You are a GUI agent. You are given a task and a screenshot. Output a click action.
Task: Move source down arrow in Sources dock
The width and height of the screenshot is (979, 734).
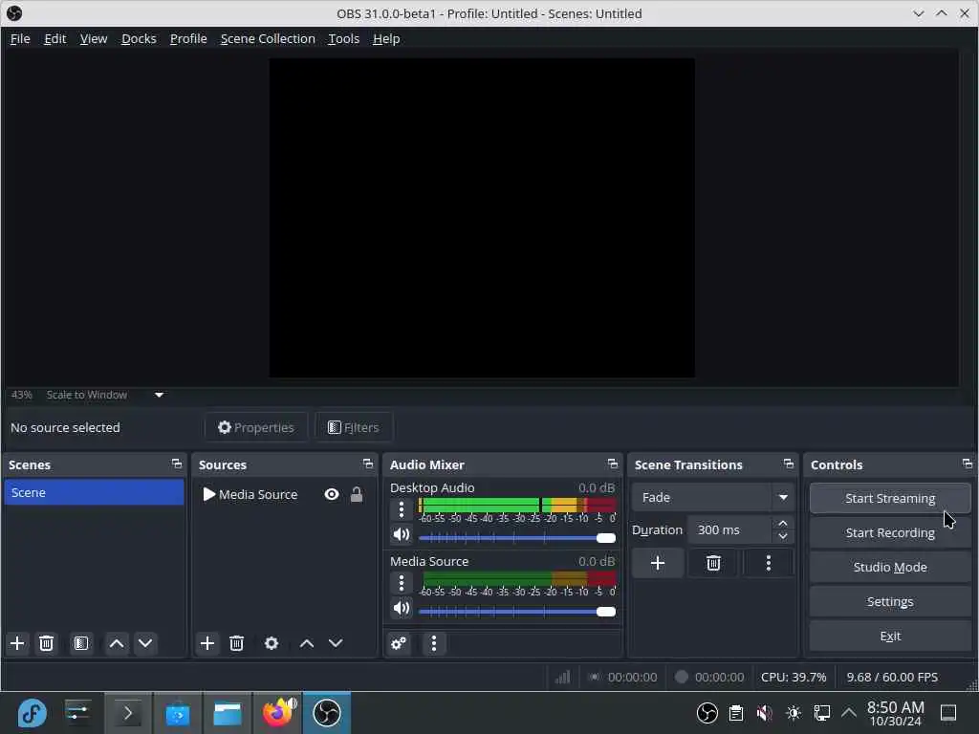tap(336, 643)
